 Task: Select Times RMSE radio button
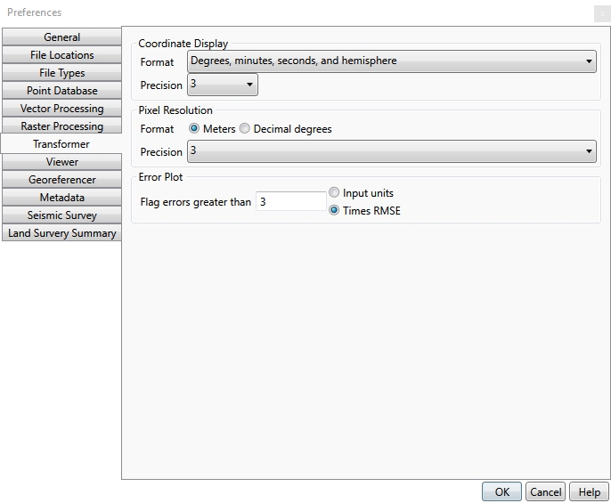334,211
